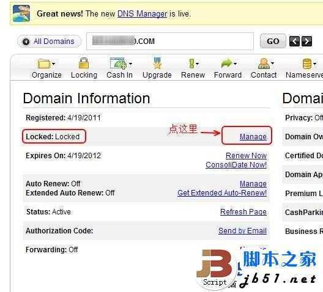Select the 'Authorization Code:' label
Viewport: 323px width, 292px height.
(59, 231)
